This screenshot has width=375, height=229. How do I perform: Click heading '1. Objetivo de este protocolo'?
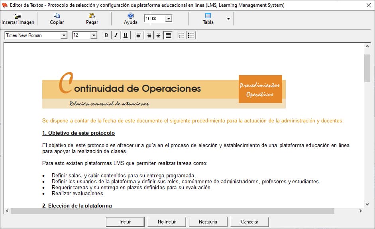pyautogui.click(x=79, y=133)
